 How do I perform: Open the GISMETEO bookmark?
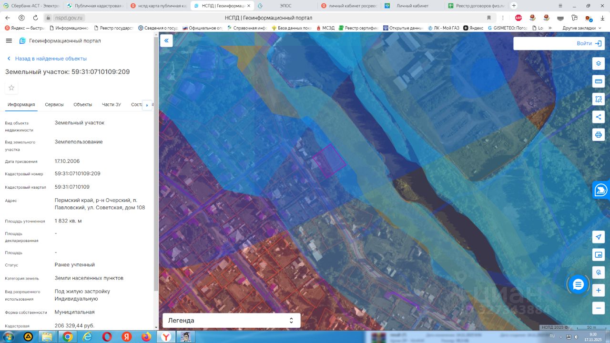coord(508,28)
